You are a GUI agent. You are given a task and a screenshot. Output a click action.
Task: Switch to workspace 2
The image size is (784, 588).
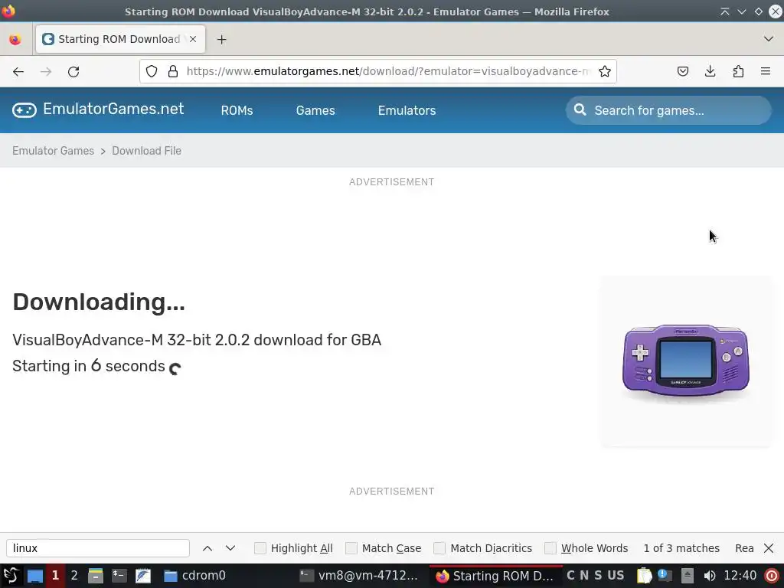[x=74, y=576]
